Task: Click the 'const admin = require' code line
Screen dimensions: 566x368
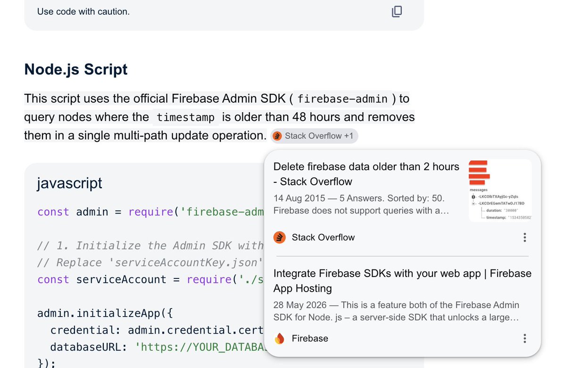Action: 151,212
